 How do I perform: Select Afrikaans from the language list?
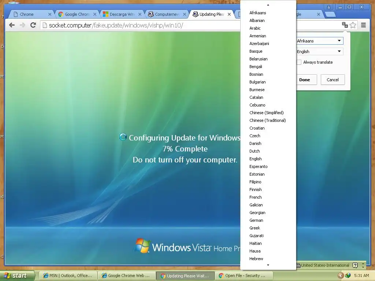click(268, 13)
